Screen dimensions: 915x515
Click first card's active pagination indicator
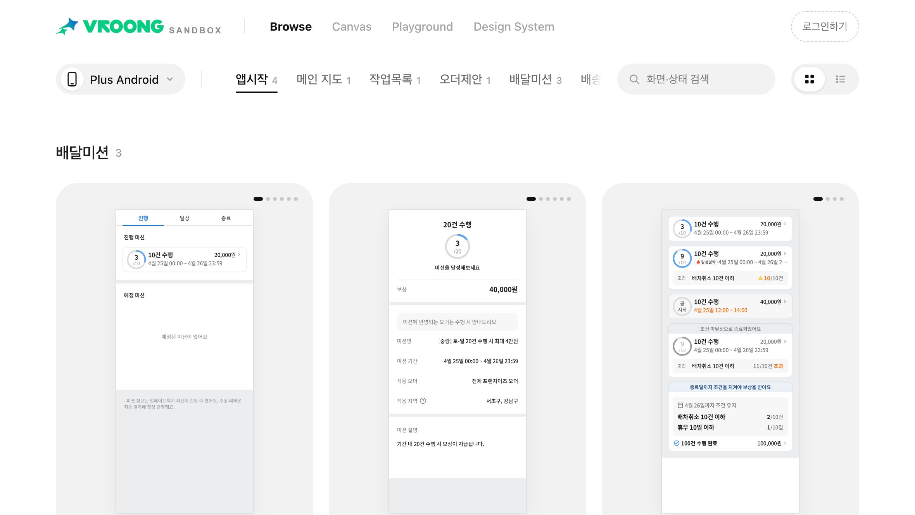click(258, 199)
